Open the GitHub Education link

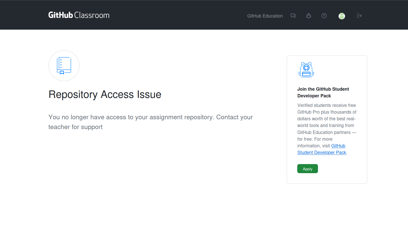click(265, 16)
